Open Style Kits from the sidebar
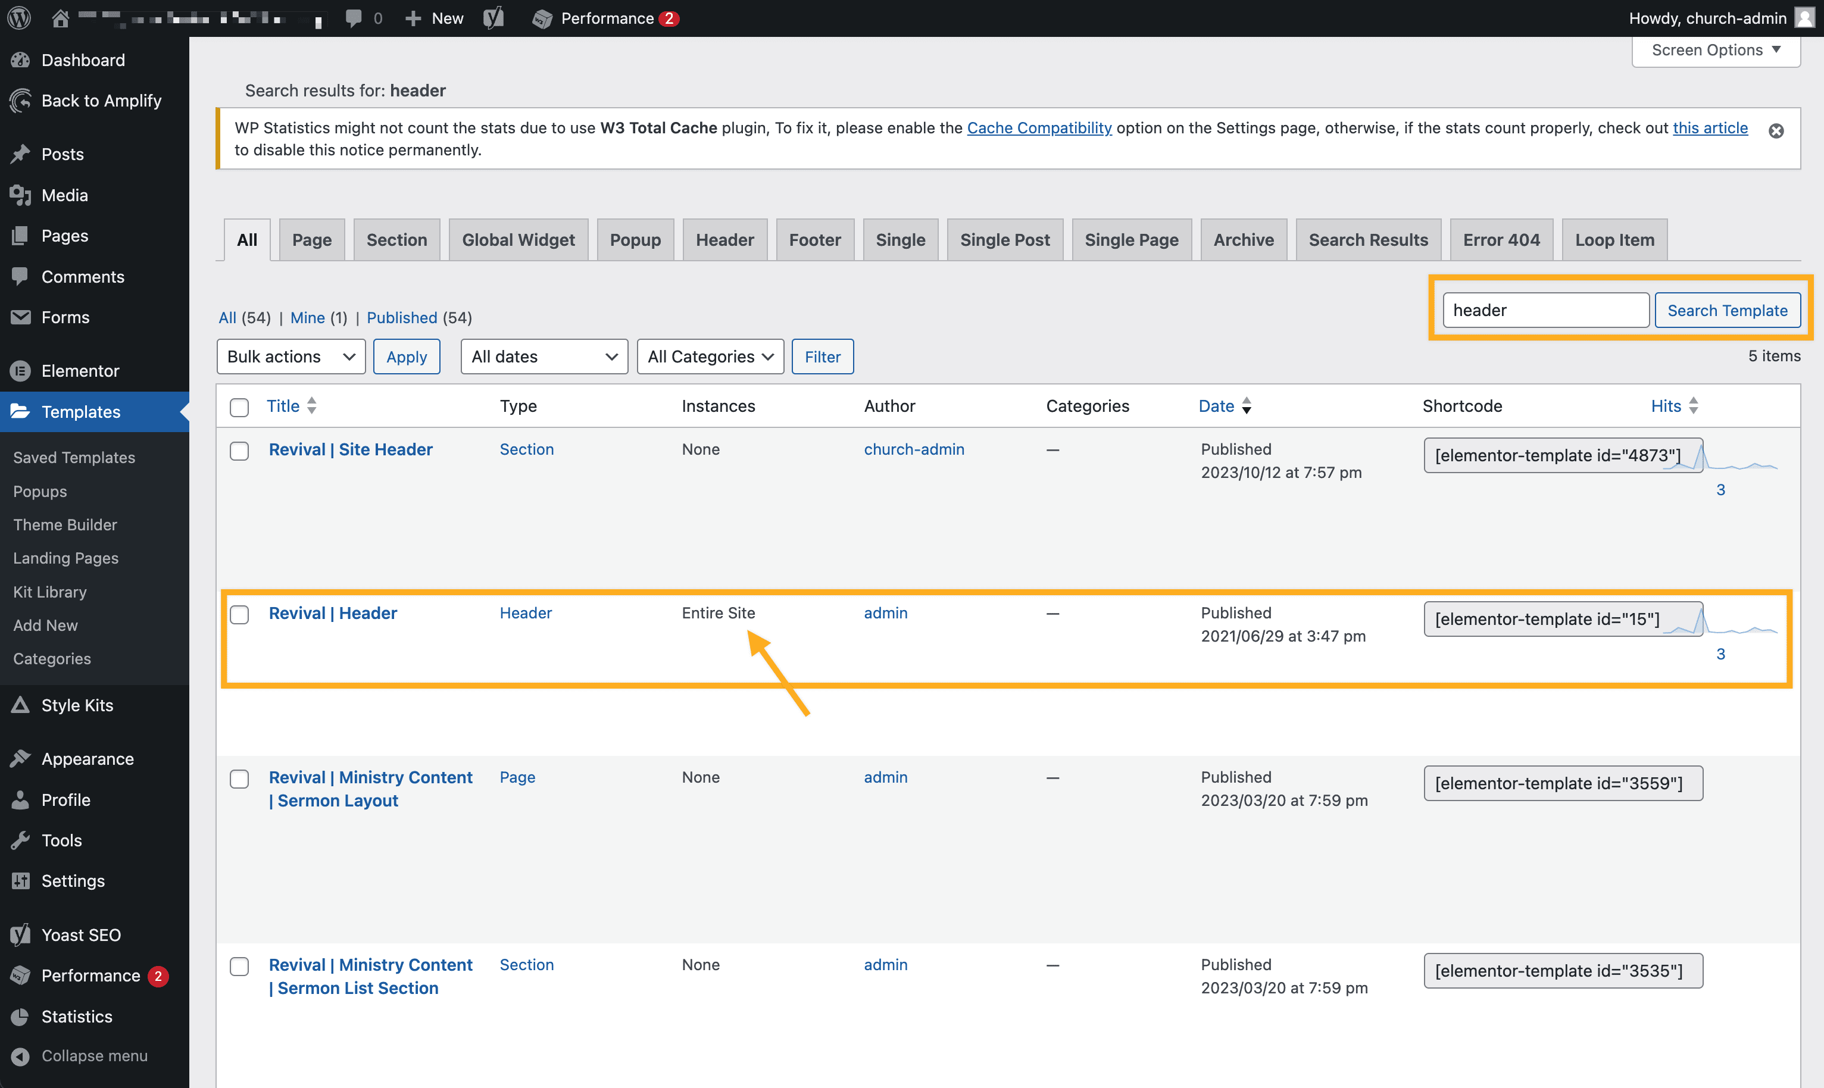Screen dimensions: 1824x1088 (77, 705)
